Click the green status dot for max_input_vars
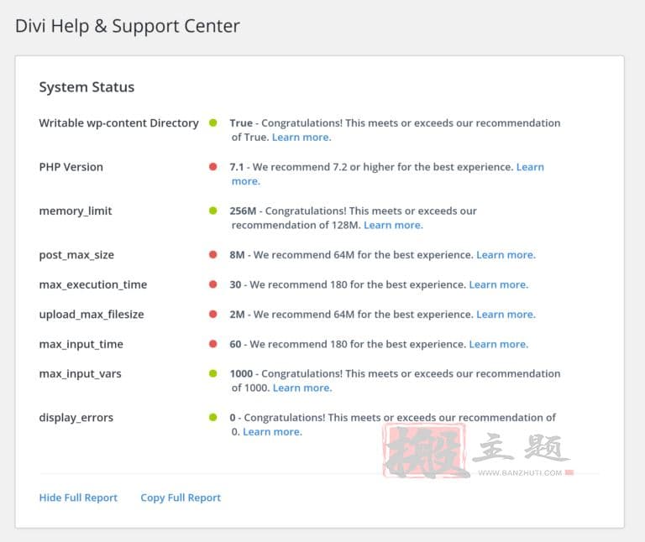This screenshot has height=542, width=645. [x=212, y=373]
